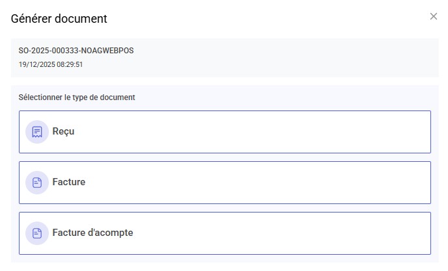Click the Générer document title
Screen dimensions: 448x271
[x=59, y=19]
